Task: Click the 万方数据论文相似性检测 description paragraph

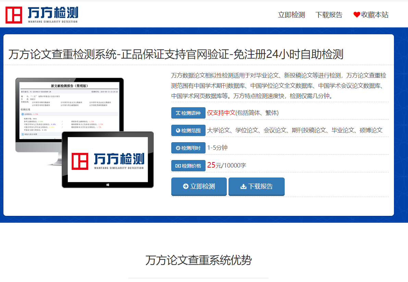Action: click(x=279, y=86)
